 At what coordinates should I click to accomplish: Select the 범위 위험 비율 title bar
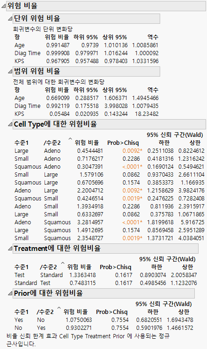[x=86, y=71]
